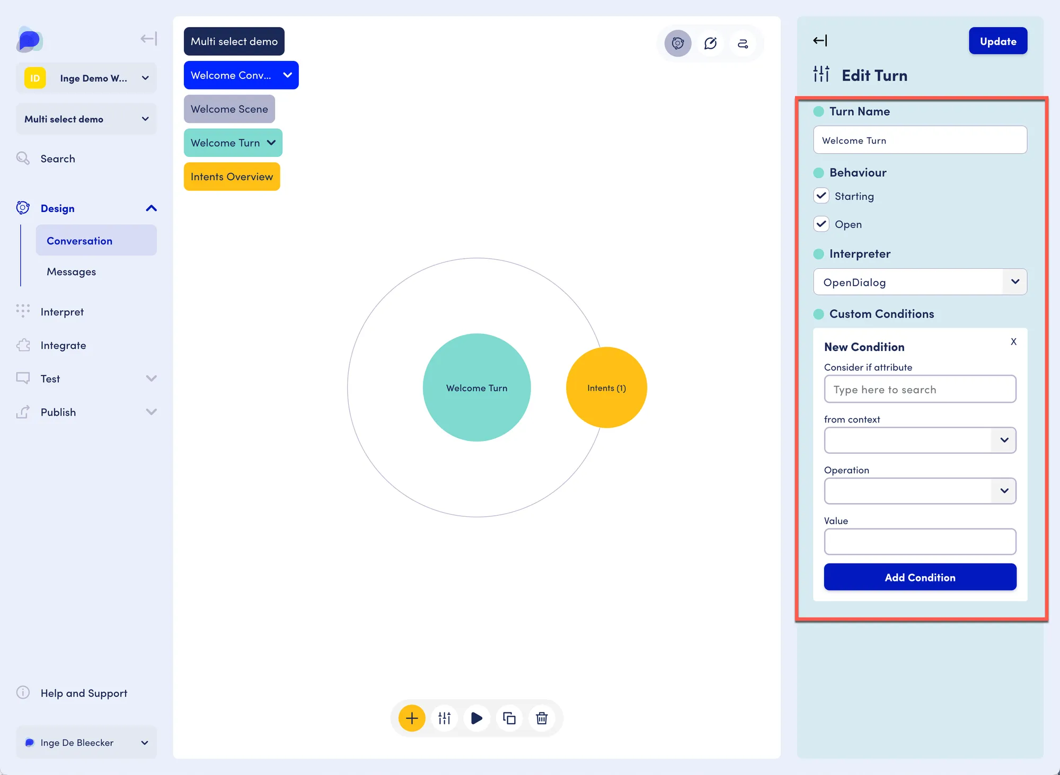
Task: Open the Multi select demo scenario dropdown
Action: tap(86, 119)
